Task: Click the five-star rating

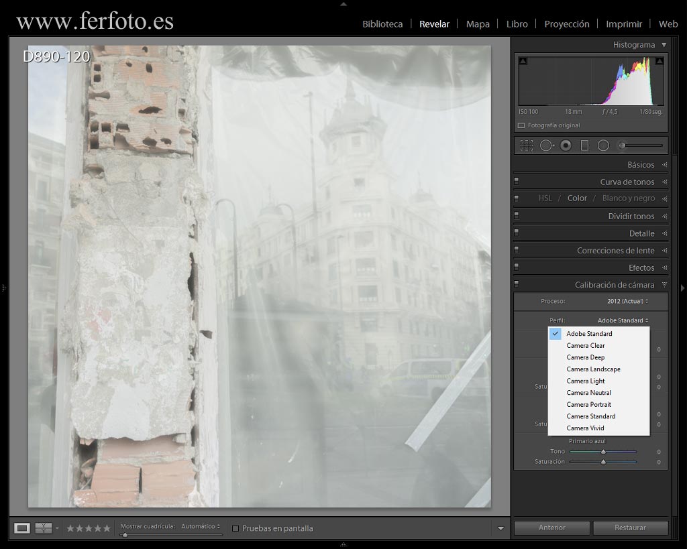Action: pyautogui.click(x=107, y=528)
